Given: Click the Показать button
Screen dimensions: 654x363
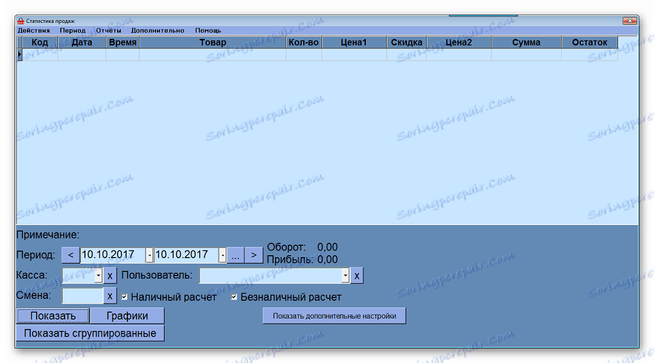Looking at the screenshot, I should click(53, 316).
